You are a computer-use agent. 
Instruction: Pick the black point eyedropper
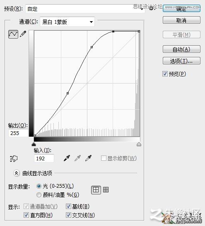pos(67,158)
